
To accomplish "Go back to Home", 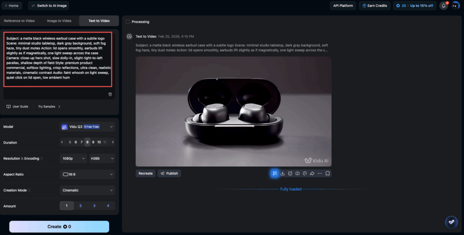I will (x=11, y=5).
